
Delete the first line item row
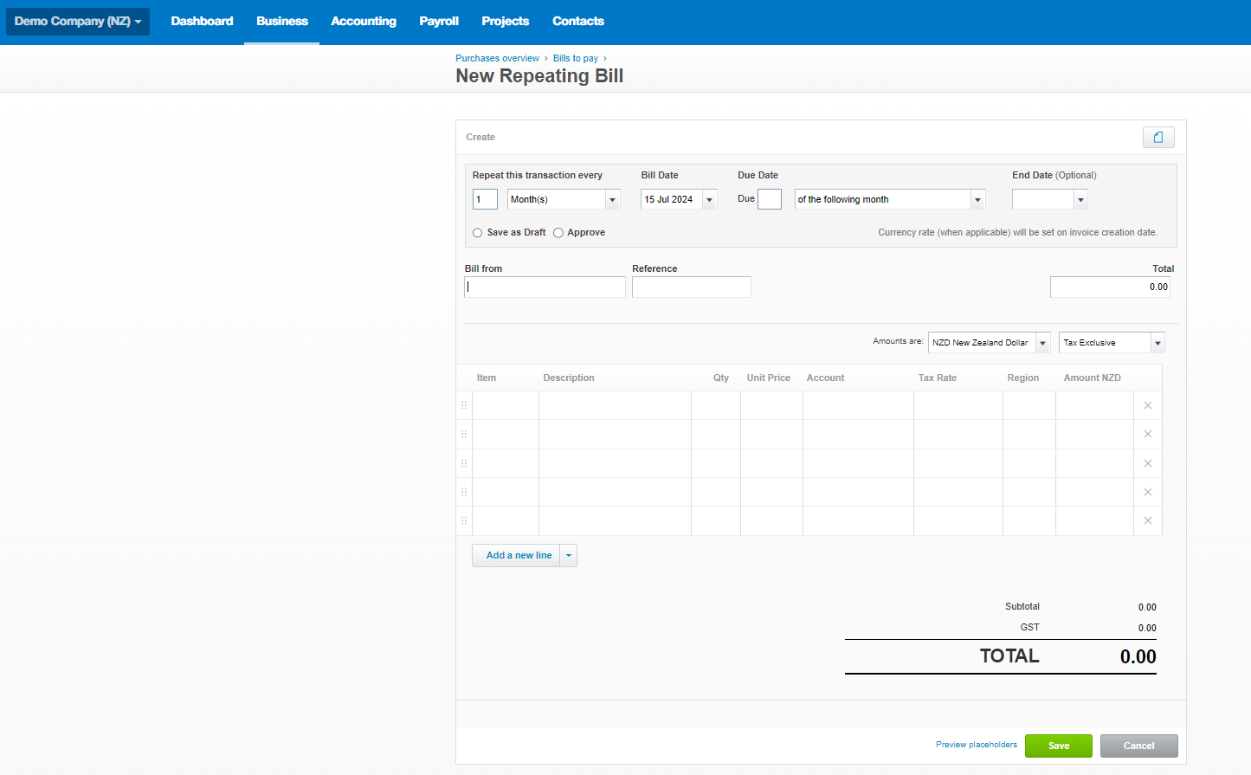(1147, 405)
